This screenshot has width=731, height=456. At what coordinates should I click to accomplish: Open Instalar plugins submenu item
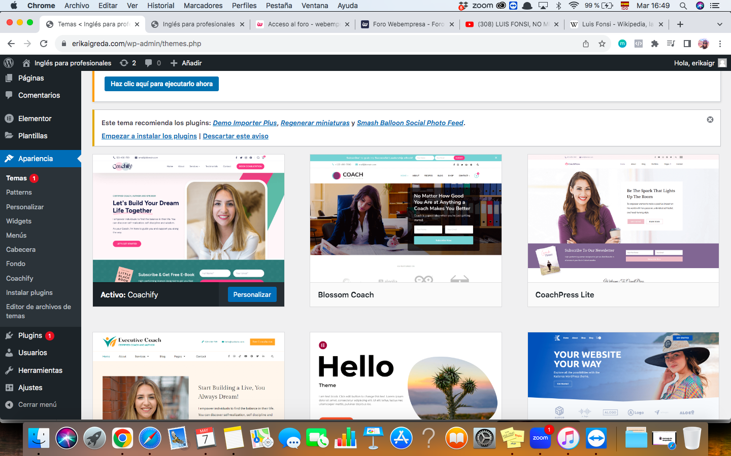click(x=29, y=292)
